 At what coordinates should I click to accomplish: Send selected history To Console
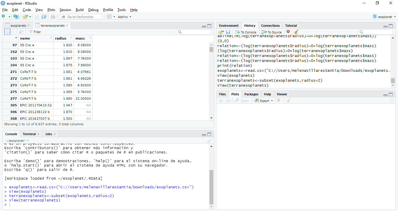point(246,32)
